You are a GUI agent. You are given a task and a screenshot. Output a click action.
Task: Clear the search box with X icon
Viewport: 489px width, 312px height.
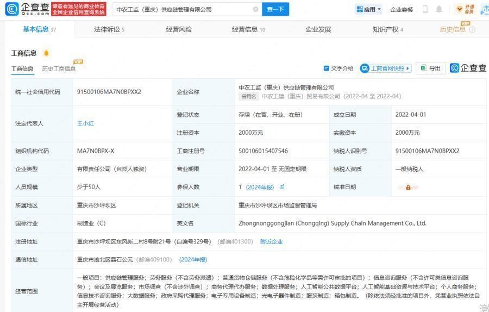[256, 9]
